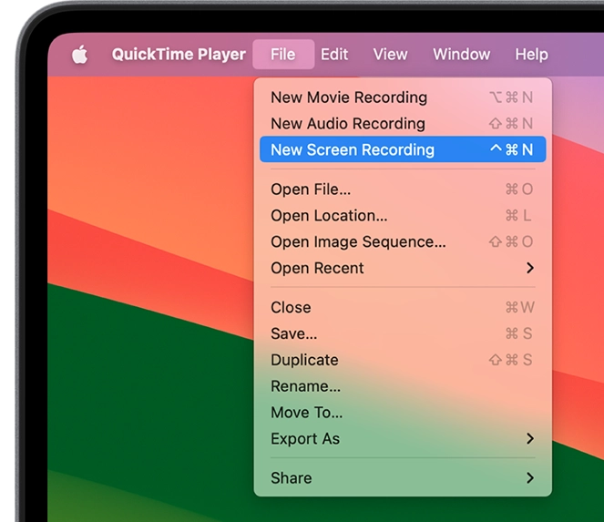This screenshot has height=522, width=604.
Task: Choose New Movie Recording
Action: (x=403, y=97)
